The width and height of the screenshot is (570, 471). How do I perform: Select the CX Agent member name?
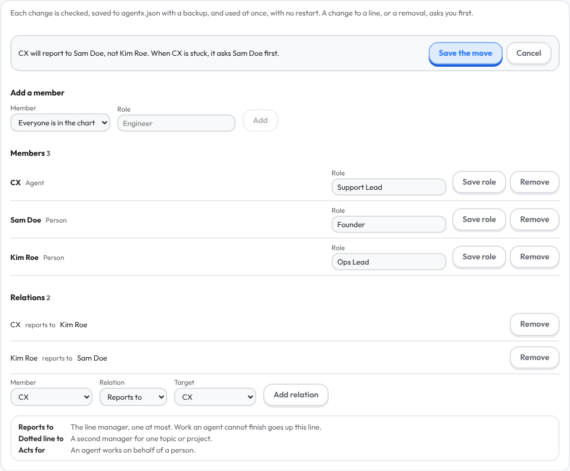pyautogui.click(x=16, y=182)
